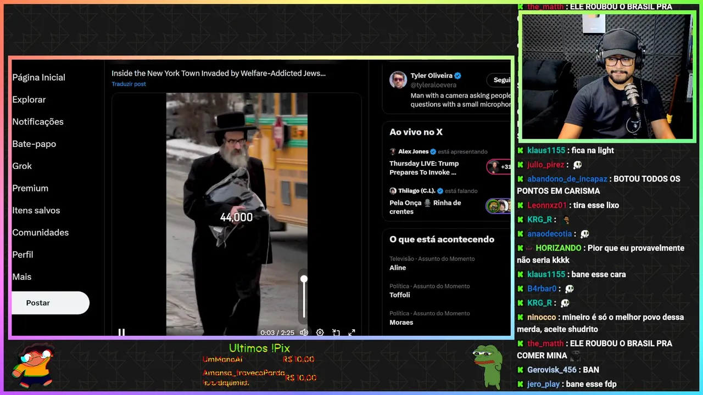Screen dimensions: 703x395
Task: Click chat username anaodecotia
Action: pyautogui.click(x=550, y=234)
